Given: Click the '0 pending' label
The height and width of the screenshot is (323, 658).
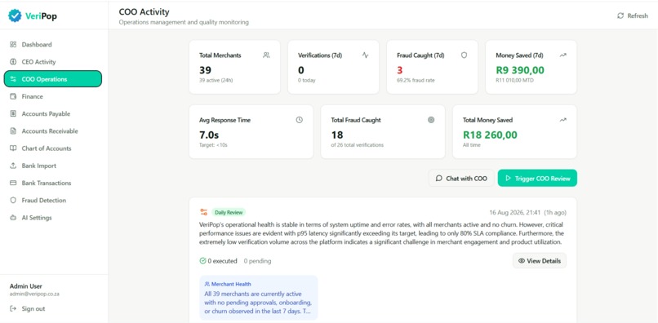Looking at the screenshot, I should point(257,261).
